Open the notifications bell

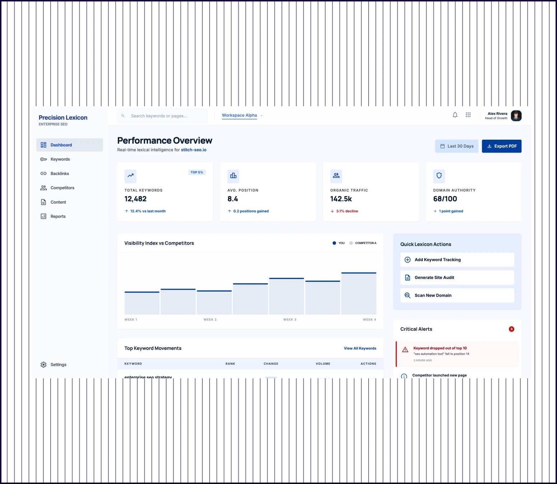click(x=455, y=115)
